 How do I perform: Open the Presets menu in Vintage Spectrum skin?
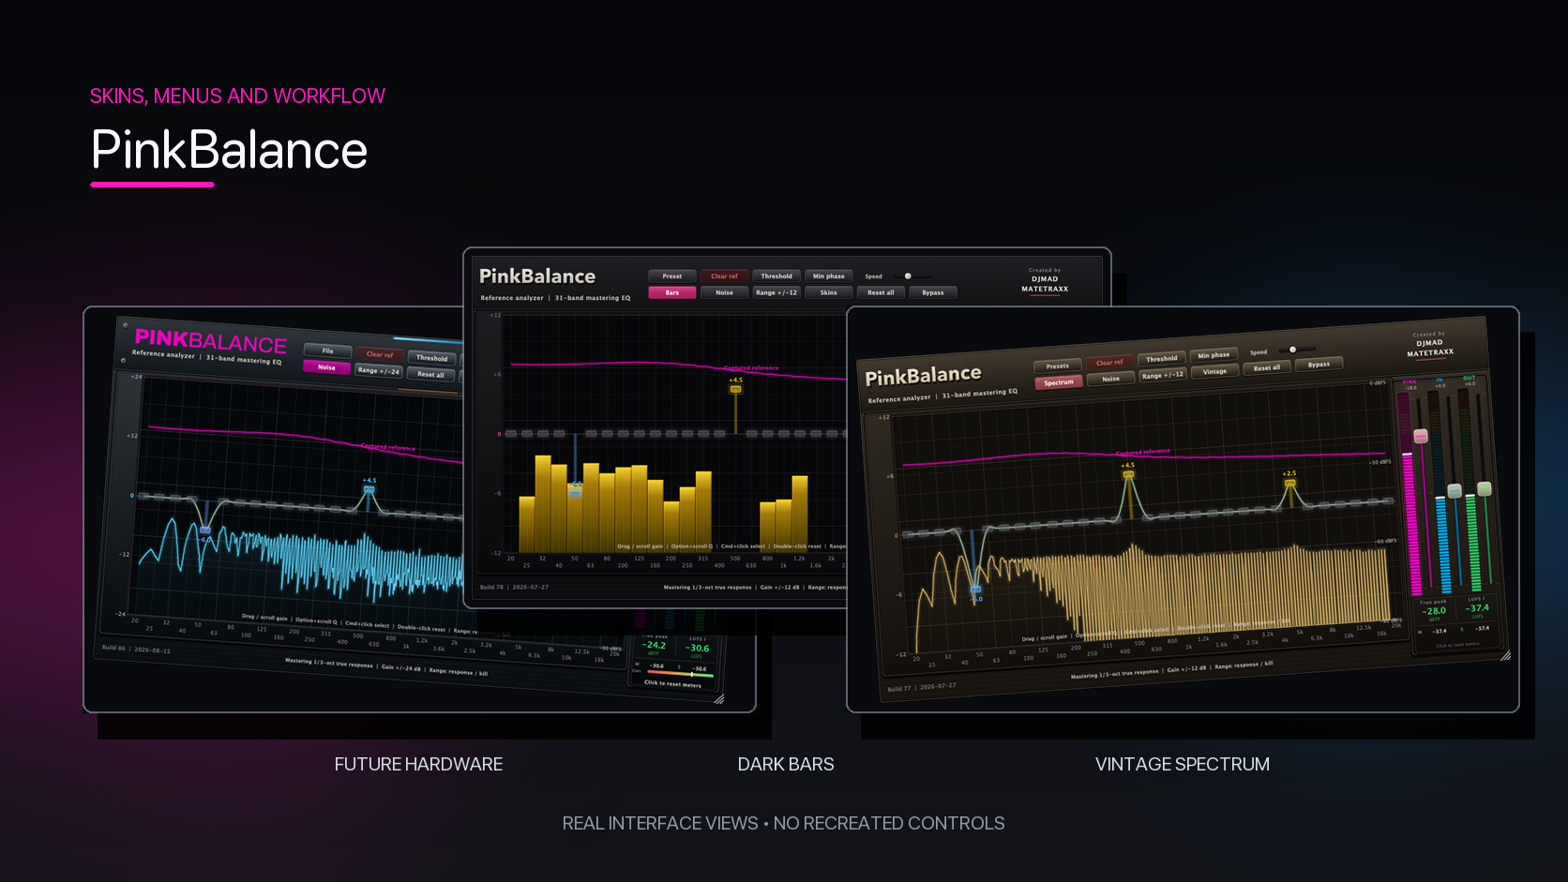pyautogui.click(x=1058, y=366)
